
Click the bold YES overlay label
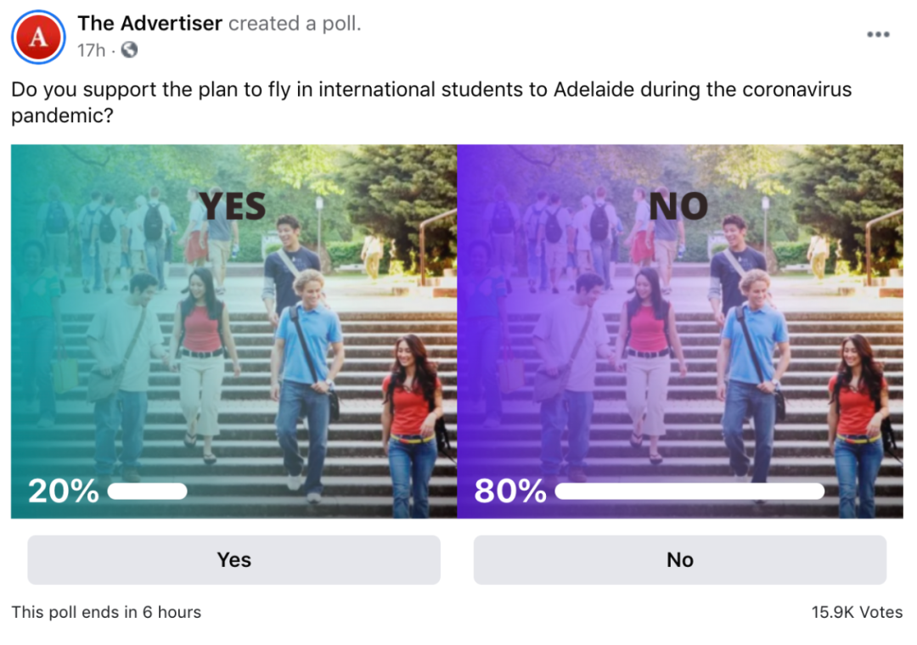tap(232, 206)
